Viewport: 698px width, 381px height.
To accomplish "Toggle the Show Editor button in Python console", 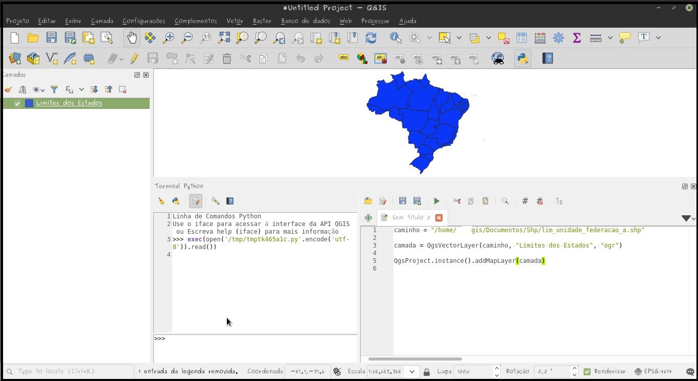I will click(x=195, y=200).
